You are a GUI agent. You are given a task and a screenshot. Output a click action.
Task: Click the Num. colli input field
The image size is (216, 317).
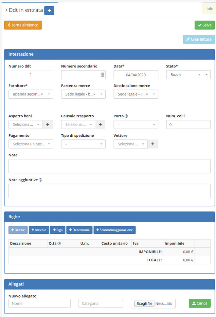pyautogui.click(x=188, y=125)
